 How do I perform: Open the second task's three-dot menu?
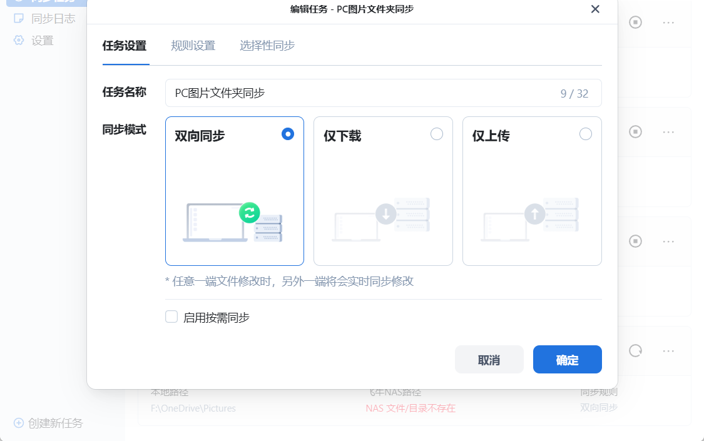[668, 132]
